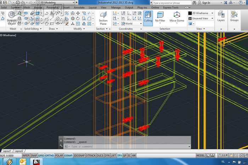Click the Print icon in quick access toolbar
The height and width of the screenshot is (165, 248).
click(18, 2)
